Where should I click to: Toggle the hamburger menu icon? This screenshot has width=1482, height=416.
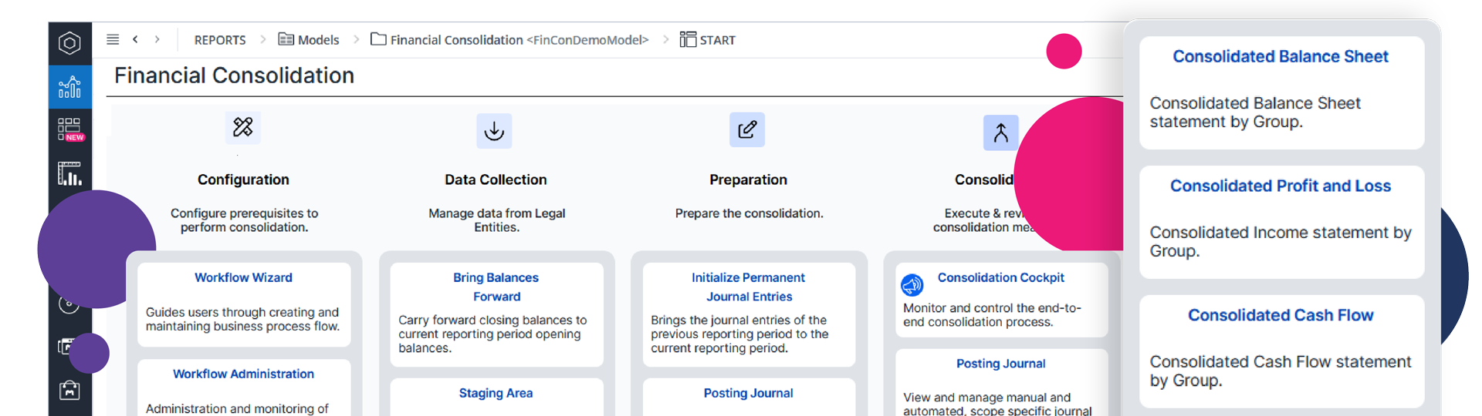tap(113, 39)
